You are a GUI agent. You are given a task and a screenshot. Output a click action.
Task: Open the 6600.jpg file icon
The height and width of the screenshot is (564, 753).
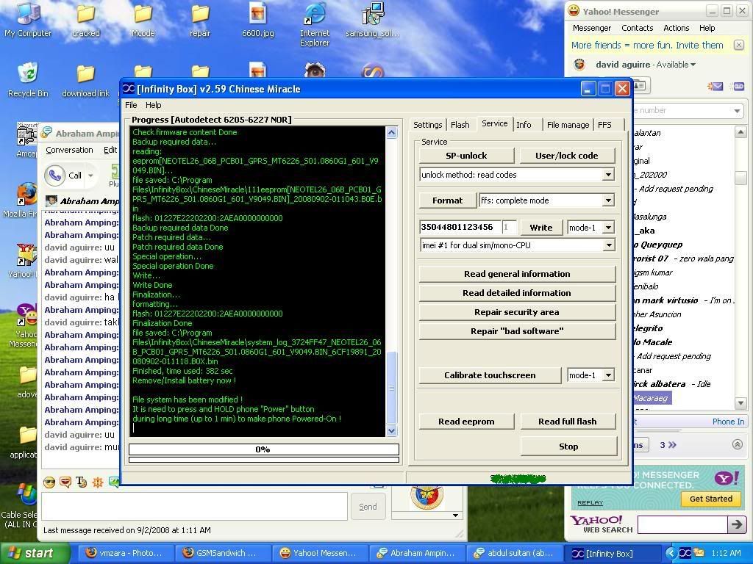(258, 19)
